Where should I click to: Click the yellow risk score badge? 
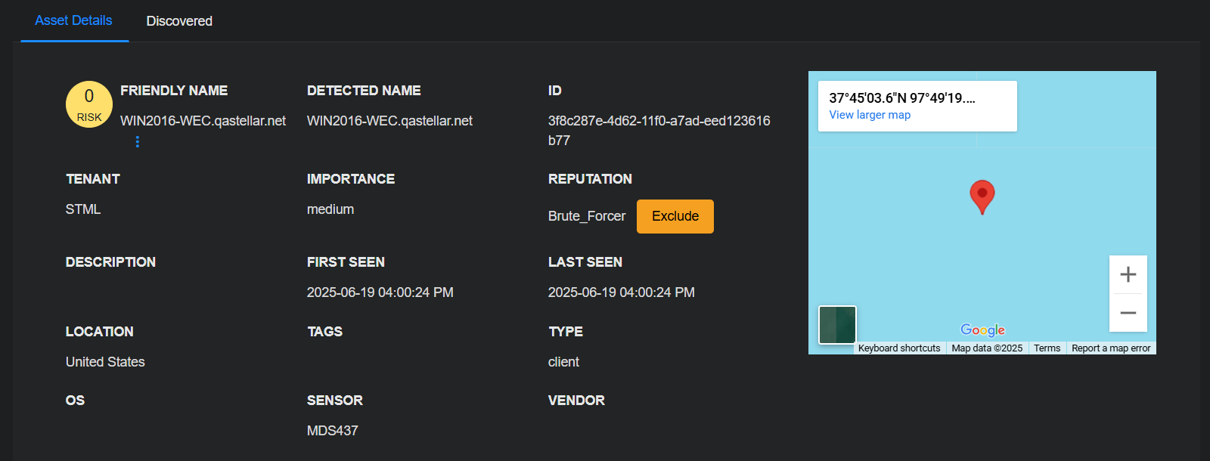(x=89, y=104)
